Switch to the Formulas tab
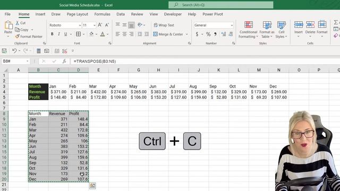 pos(103,14)
